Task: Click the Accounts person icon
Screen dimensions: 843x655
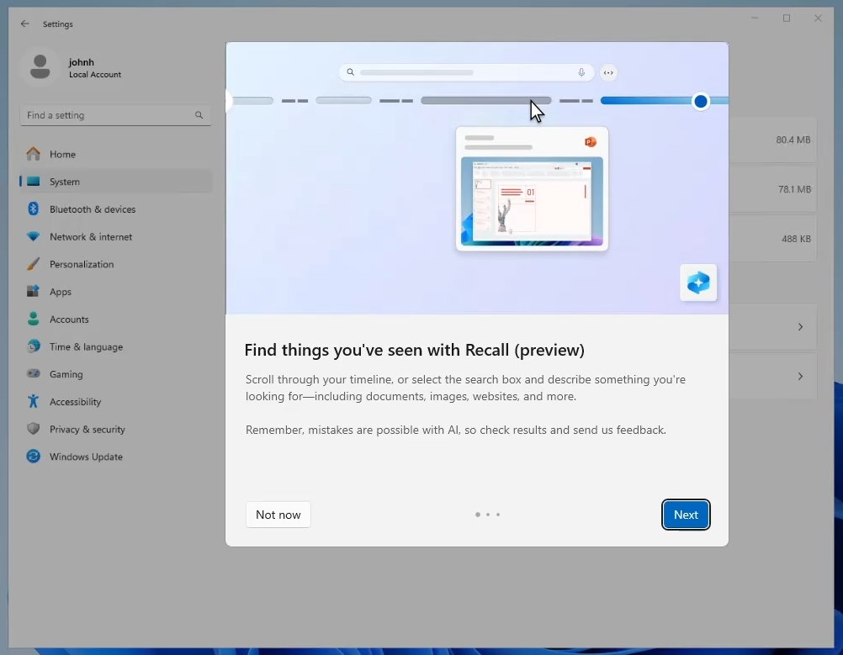Action: coord(34,319)
